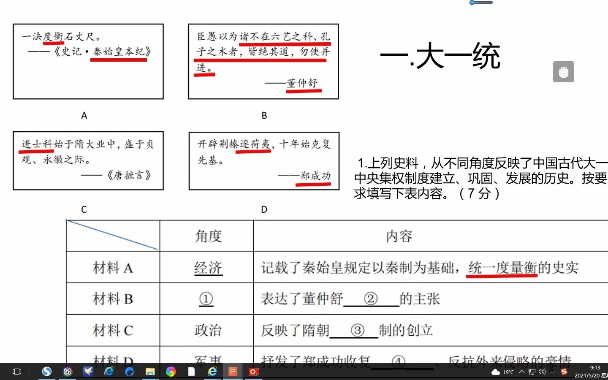608x380 pixels.
Task: Click the gray floating USB-shaped button
Action: (x=564, y=72)
